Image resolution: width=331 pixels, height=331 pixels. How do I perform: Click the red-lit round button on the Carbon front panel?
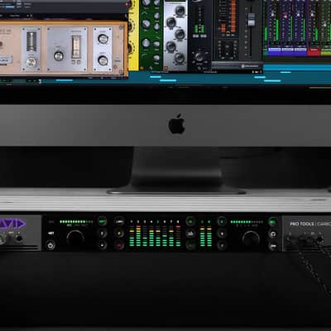point(119,244)
